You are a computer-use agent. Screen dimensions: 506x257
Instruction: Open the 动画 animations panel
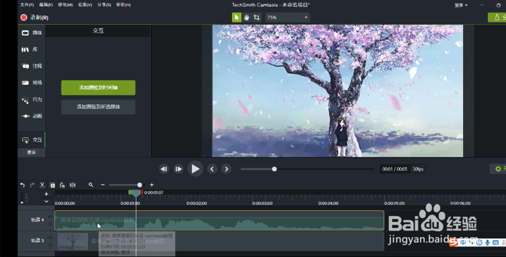coord(32,116)
